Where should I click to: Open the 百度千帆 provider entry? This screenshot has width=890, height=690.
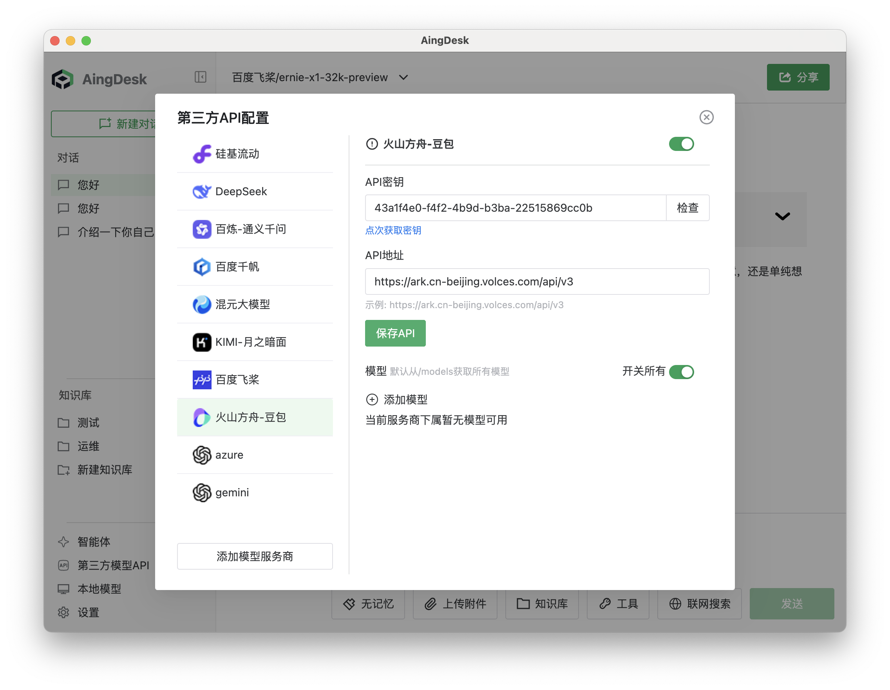237,267
